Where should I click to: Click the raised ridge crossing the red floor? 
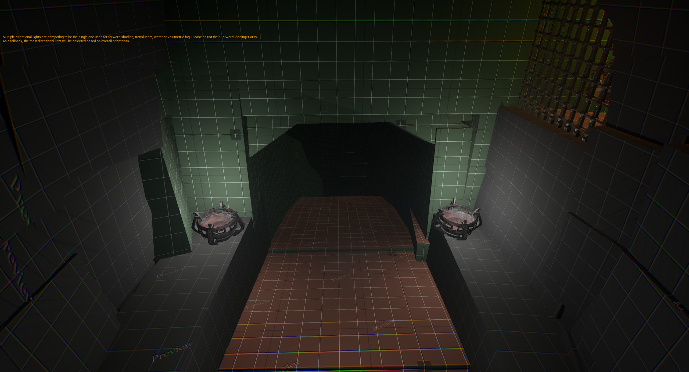[339, 251]
